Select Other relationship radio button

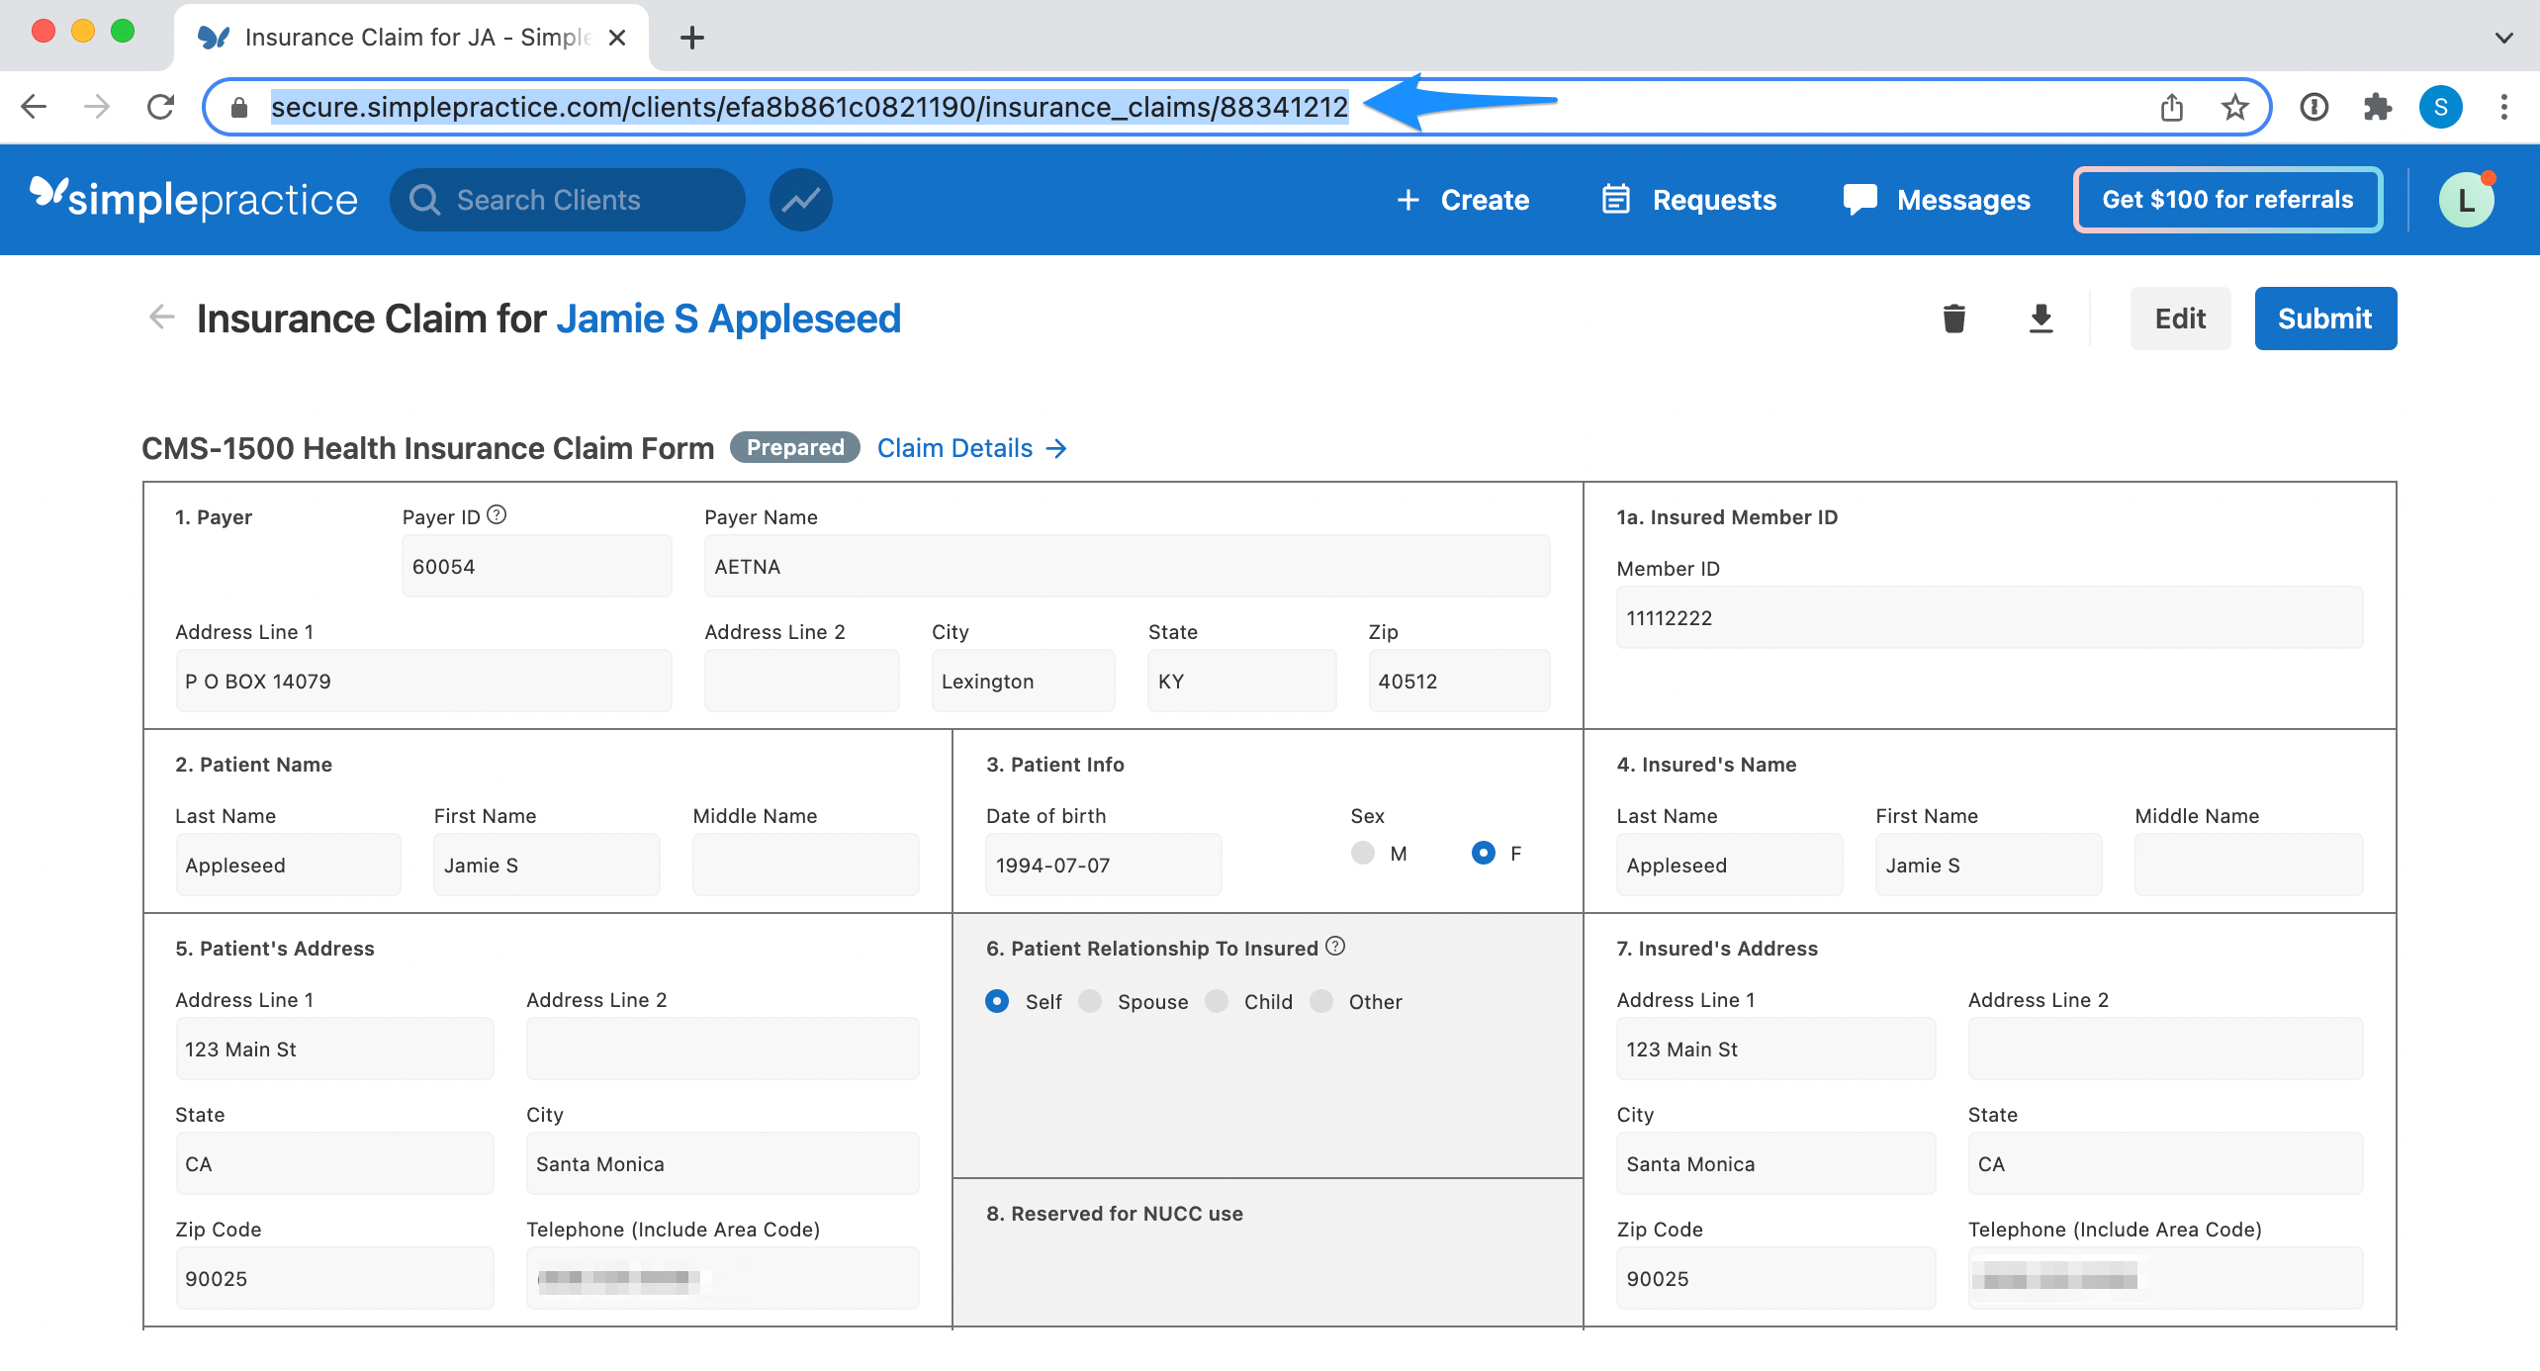pyautogui.click(x=1320, y=1001)
